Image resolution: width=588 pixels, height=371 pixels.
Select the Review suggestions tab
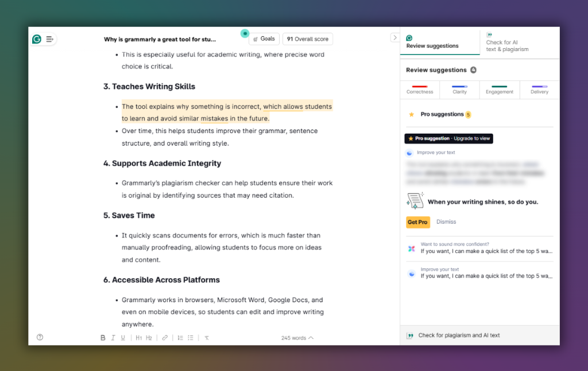pyautogui.click(x=432, y=42)
